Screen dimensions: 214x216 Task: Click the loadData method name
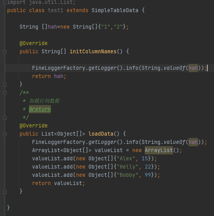click(x=101, y=134)
